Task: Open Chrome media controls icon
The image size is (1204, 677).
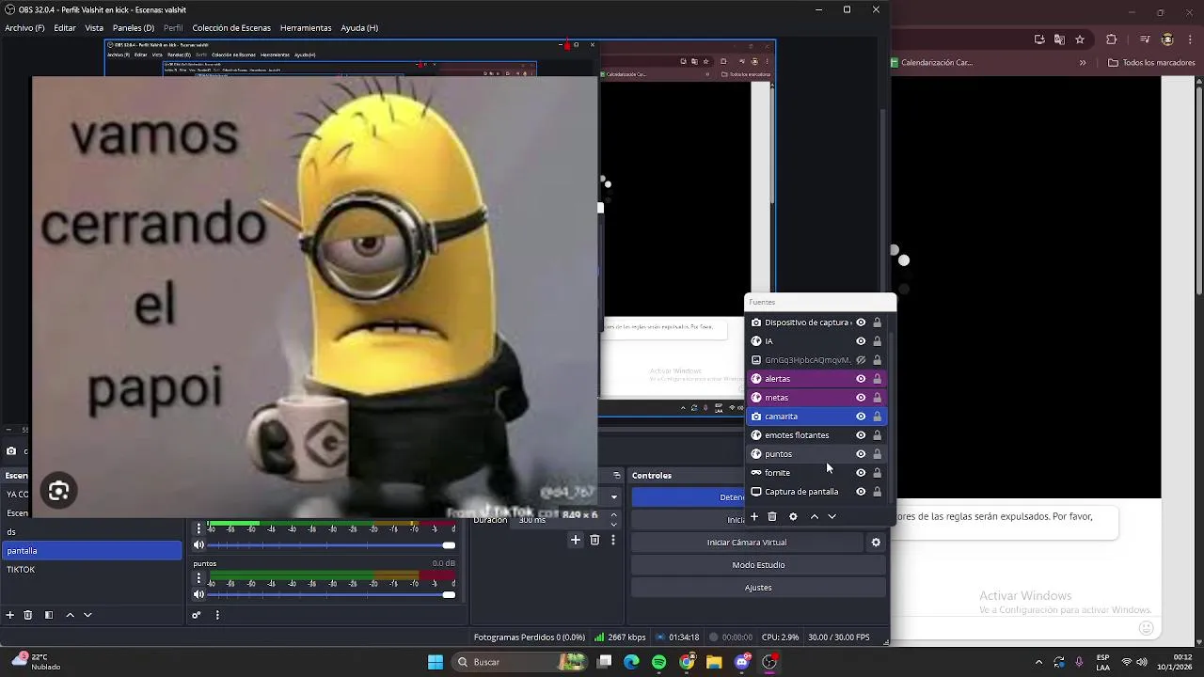Action: [1145, 39]
